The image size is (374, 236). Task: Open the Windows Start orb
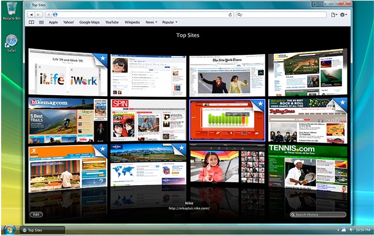(x=10, y=230)
